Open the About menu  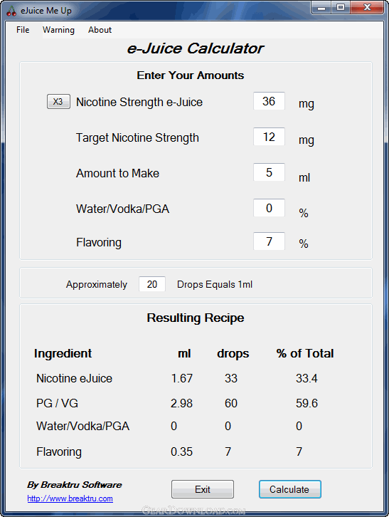[x=100, y=30]
